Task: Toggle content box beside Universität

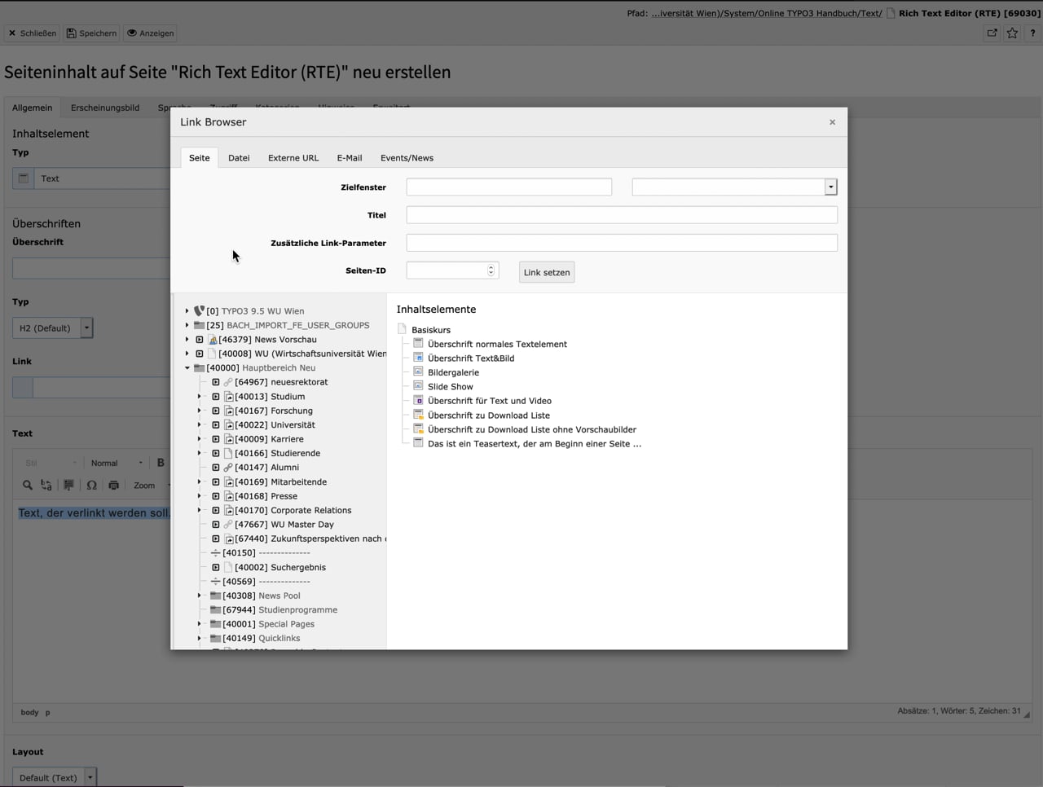Action: pyautogui.click(x=216, y=424)
